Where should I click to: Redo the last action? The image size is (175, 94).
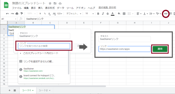[12, 14]
